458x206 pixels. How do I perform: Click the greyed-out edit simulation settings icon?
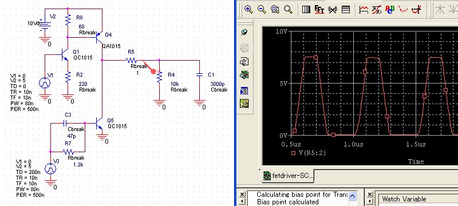244,48
